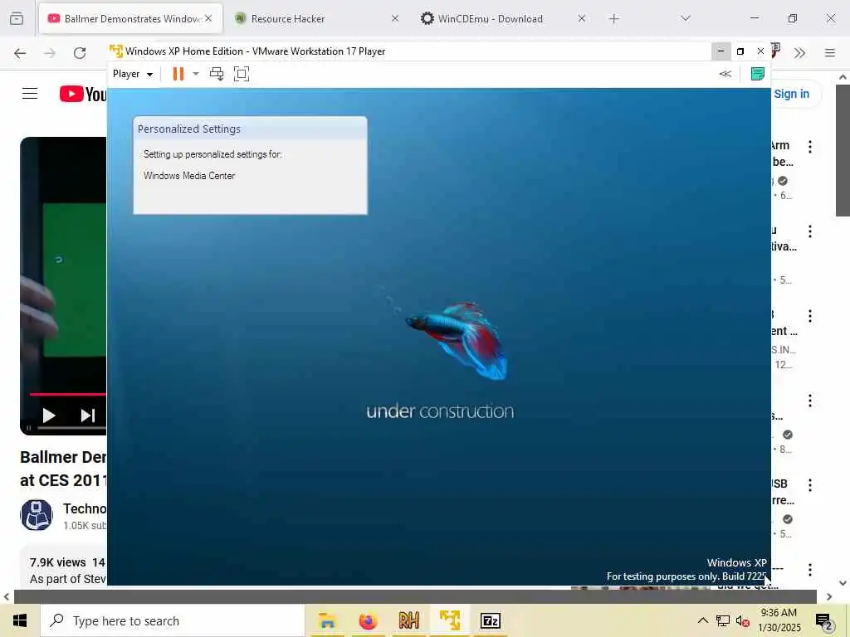Viewport: 850px width, 637px height.
Task: Click the video title 'Ballmer Dem...'
Action: point(63,469)
